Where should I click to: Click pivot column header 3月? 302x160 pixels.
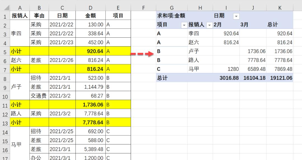[253, 25]
